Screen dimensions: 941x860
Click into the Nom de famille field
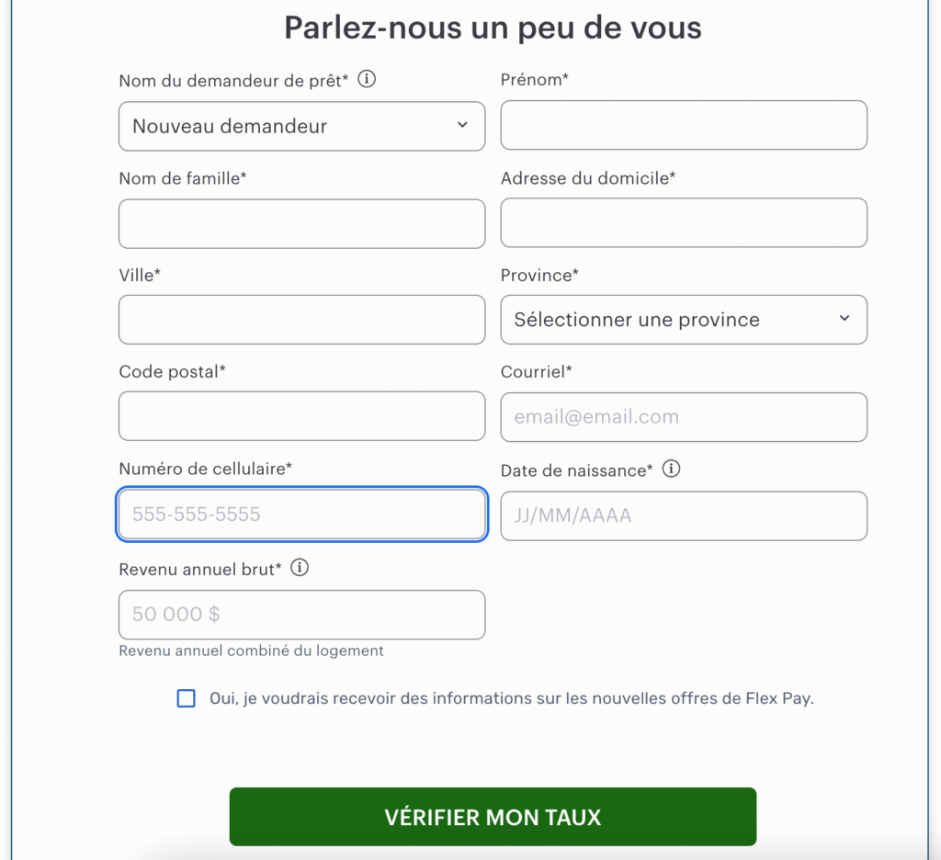301,223
